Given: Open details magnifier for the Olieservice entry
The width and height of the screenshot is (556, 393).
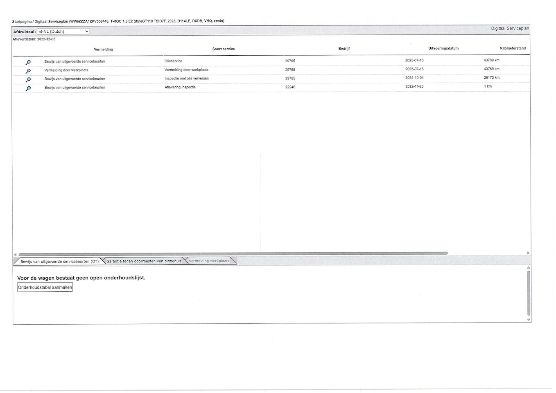Looking at the screenshot, I should pos(28,62).
